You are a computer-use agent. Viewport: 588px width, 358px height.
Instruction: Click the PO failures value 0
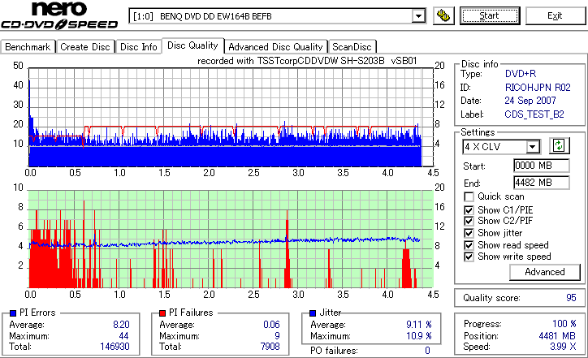(427, 351)
